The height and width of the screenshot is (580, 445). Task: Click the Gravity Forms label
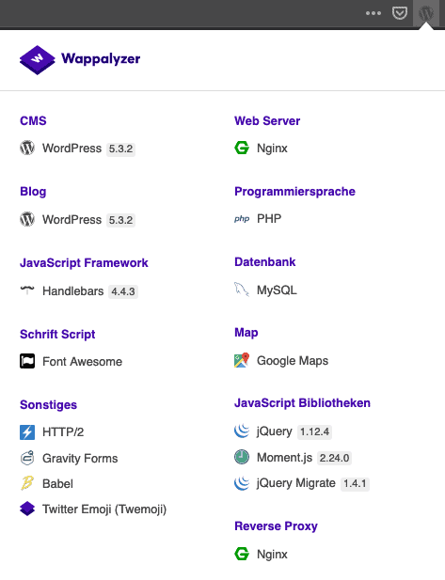point(80,459)
